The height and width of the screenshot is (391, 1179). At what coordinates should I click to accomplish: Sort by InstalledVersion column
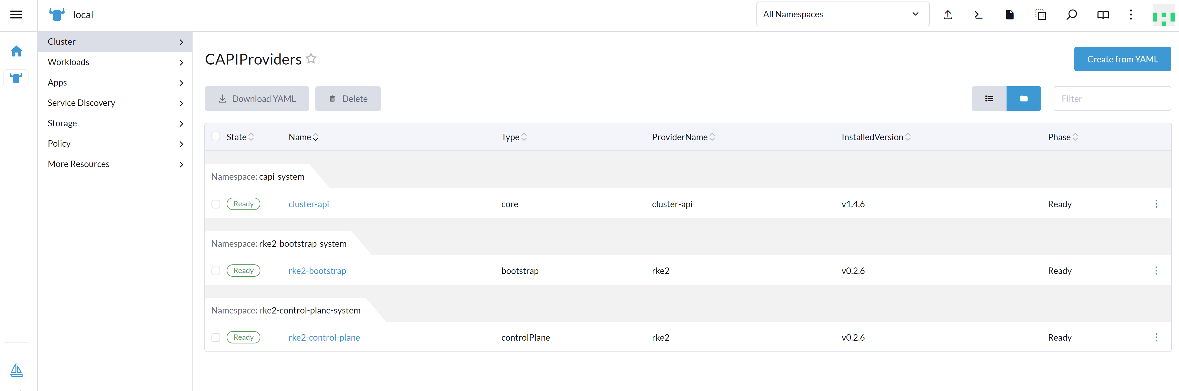[876, 137]
